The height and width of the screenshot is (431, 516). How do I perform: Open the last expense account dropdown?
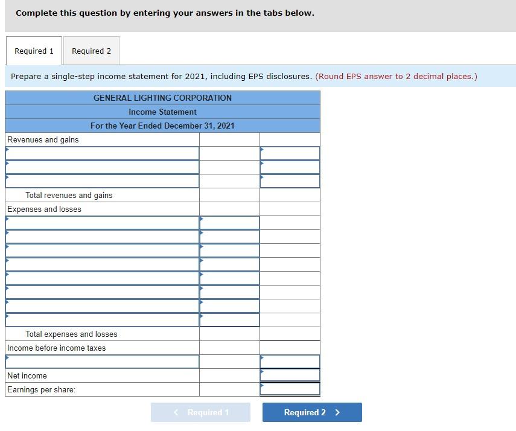102,319
